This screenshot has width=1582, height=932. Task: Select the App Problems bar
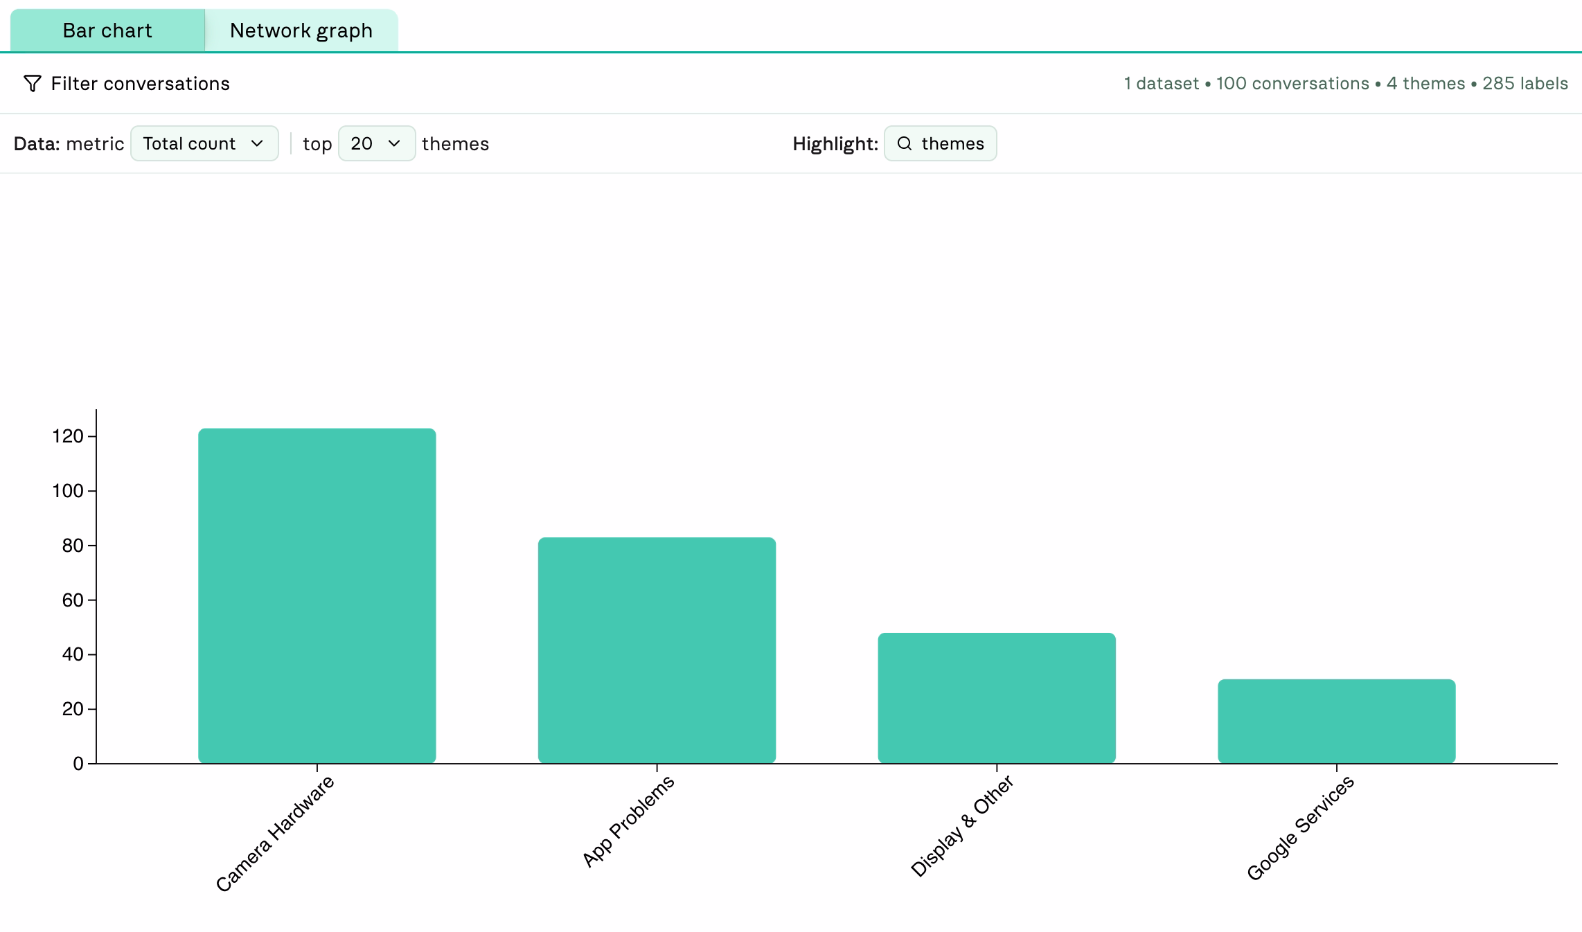coord(657,649)
